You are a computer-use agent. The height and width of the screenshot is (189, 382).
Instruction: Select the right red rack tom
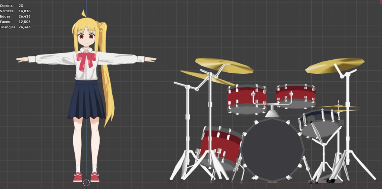[295, 97]
